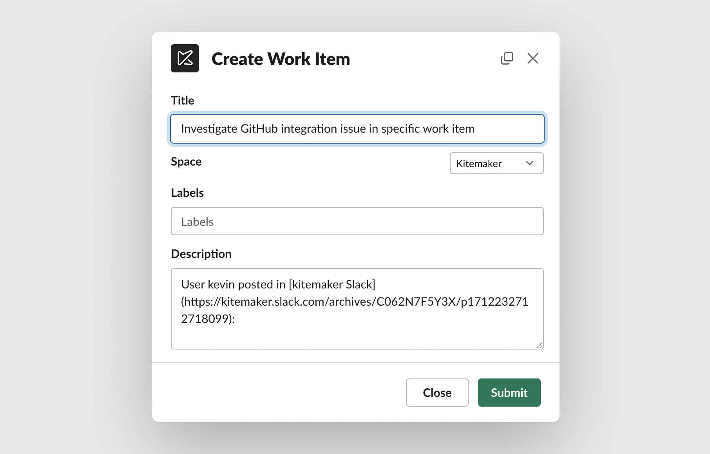Place cursor in the empty Labels box
Image resolution: width=710 pixels, height=454 pixels.
click(357, 221)
